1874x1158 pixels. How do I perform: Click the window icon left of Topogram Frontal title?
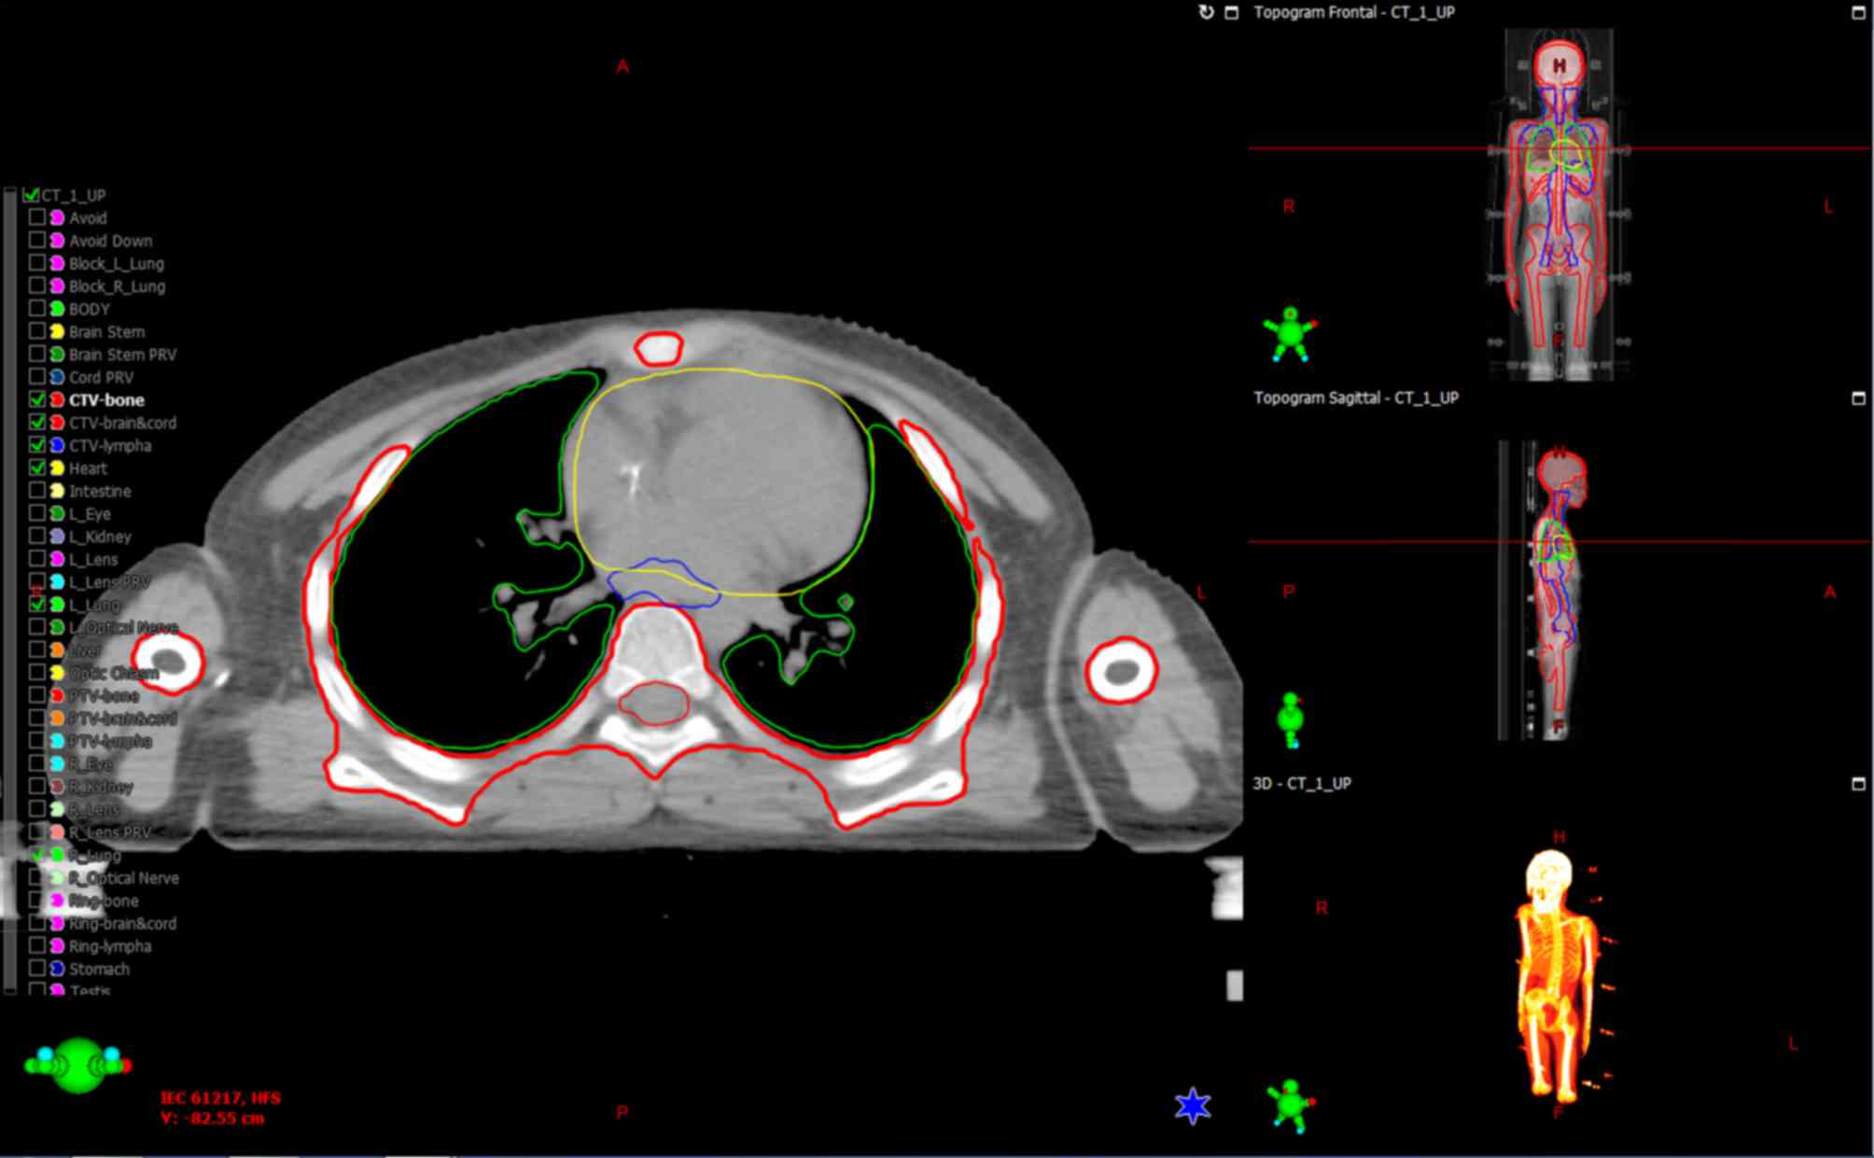pyautogui.click(x=1231, y=12)
